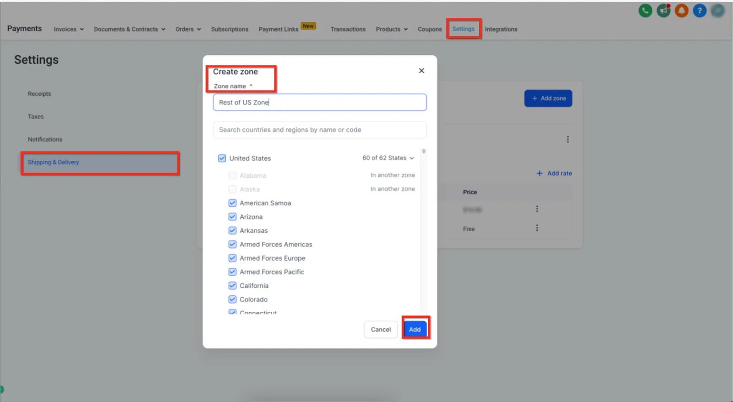This screenshot has width=733, height=402.
Task: Uncheck Armed Forces Europe
Action: coord(232,258)
